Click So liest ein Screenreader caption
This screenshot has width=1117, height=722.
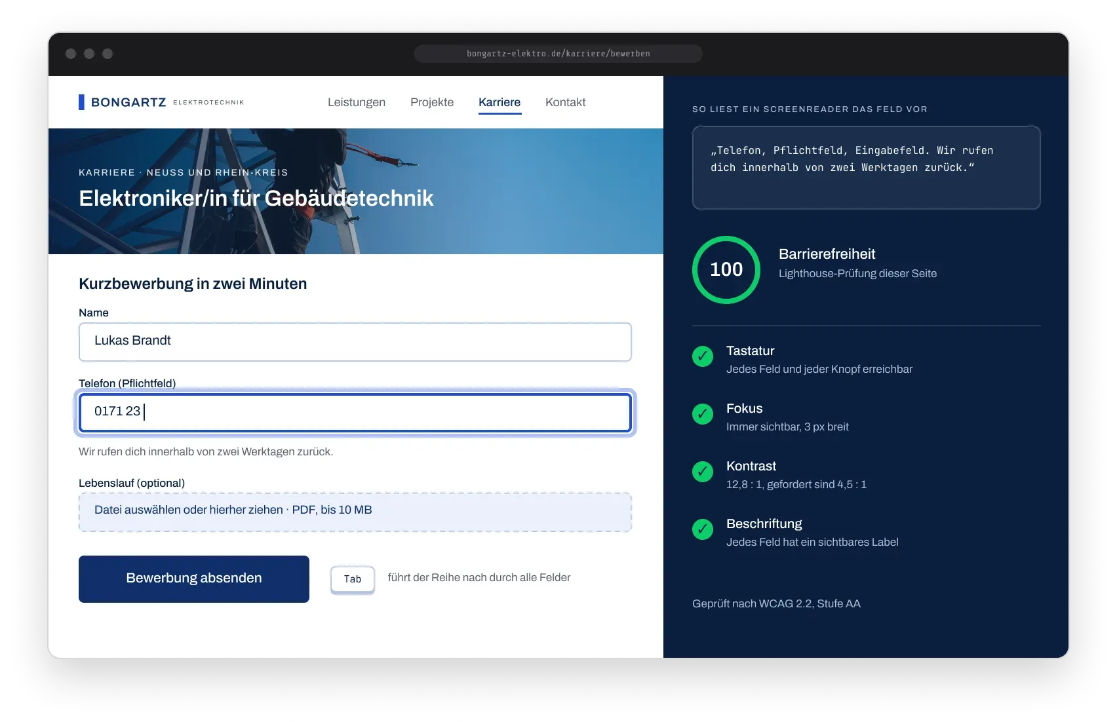[810, 109]
